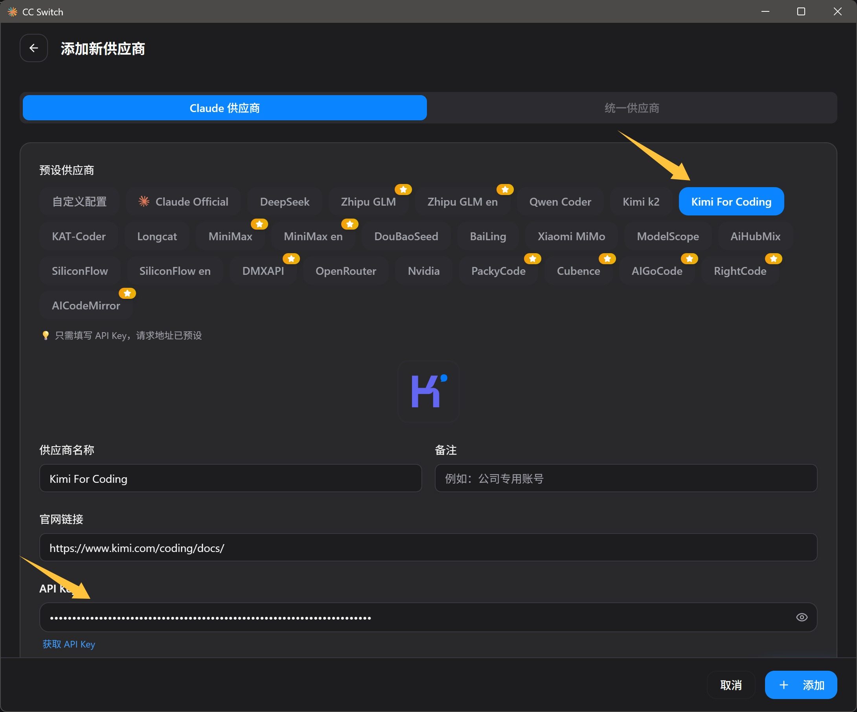Click the CC Switch title bar logo

[12, 12]
